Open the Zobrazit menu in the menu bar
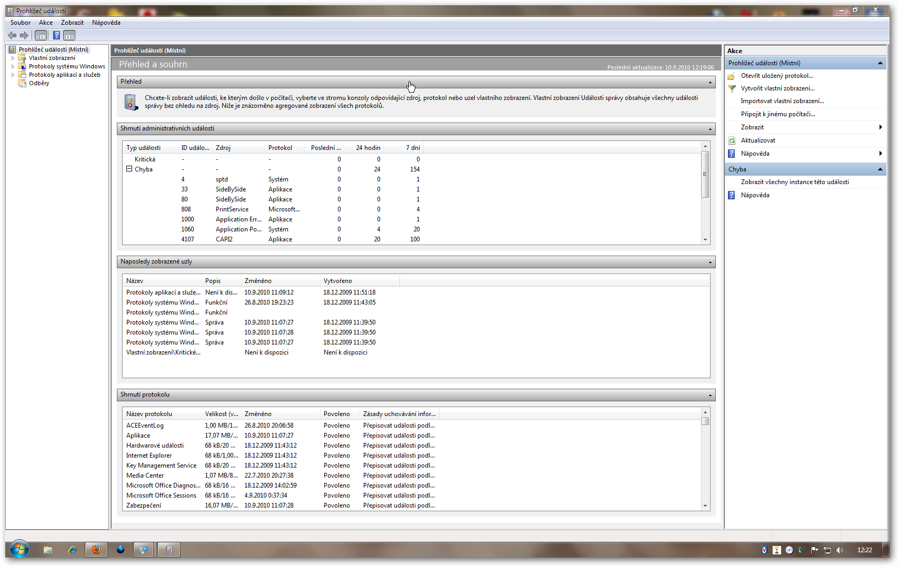The width and height of the screenshot is (899, 567). pos(72,23)
